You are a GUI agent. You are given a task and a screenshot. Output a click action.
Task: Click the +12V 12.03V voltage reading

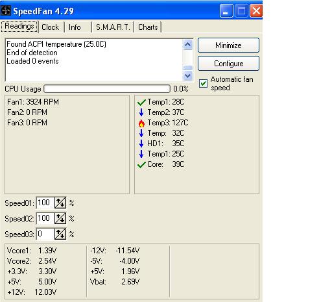32,292
